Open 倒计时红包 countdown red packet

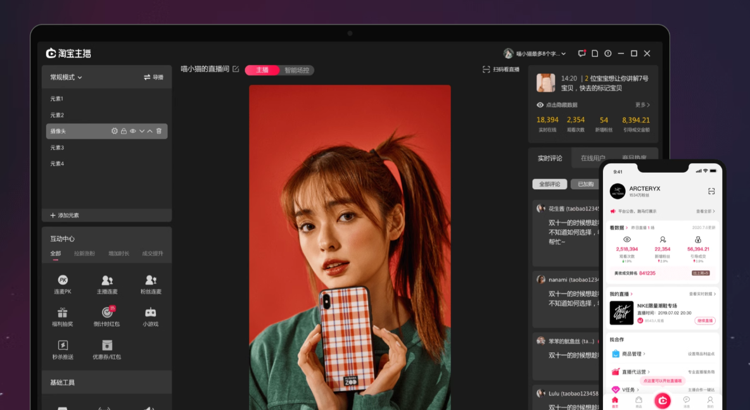[106, 317]
